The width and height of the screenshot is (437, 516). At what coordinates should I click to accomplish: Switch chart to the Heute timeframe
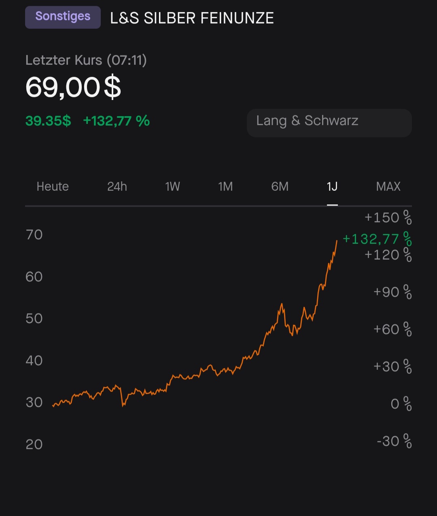[x=53, y=187]
